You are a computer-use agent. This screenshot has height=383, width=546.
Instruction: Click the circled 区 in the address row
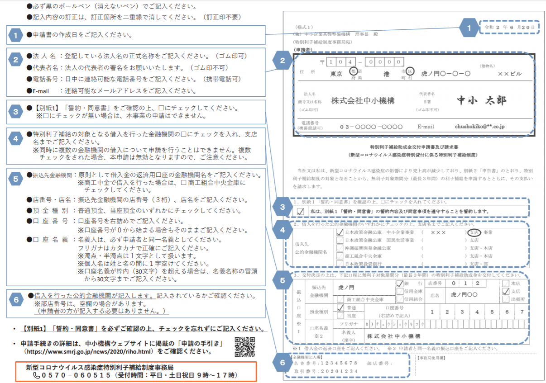pyautogui.click(x=410, y=71)
